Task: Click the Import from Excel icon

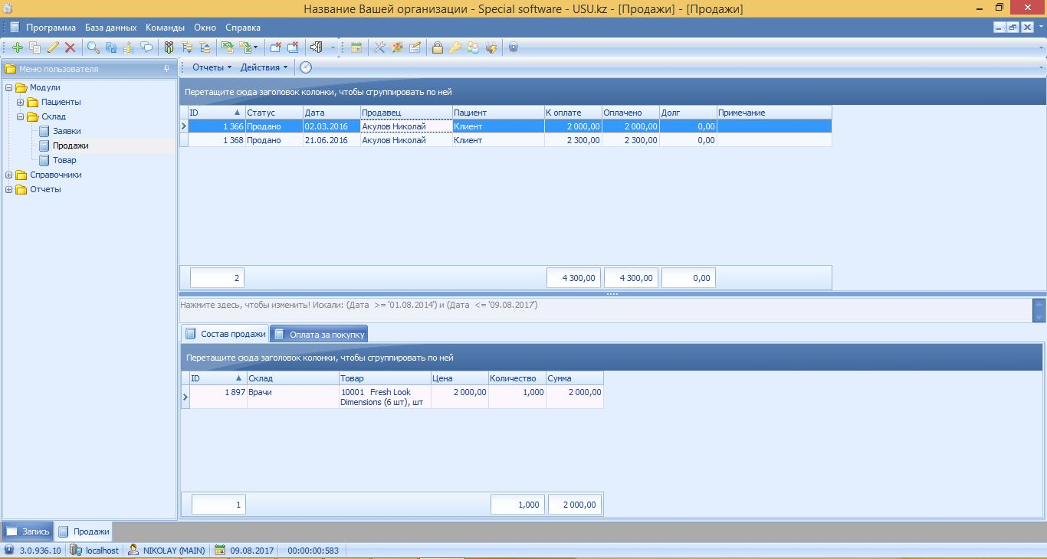Action: click(x=245, y=47)
